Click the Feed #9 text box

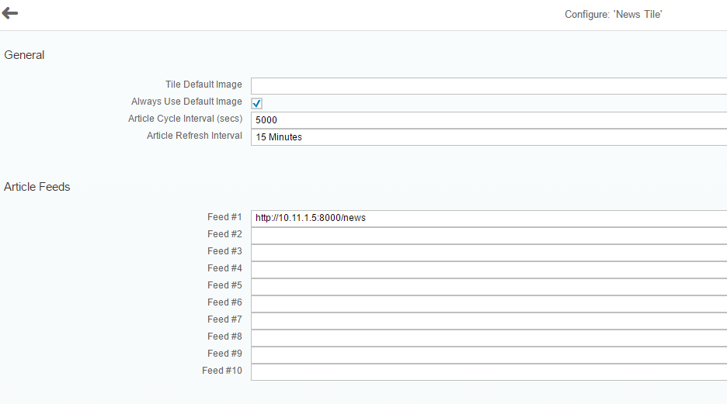(x=488, y=354)
